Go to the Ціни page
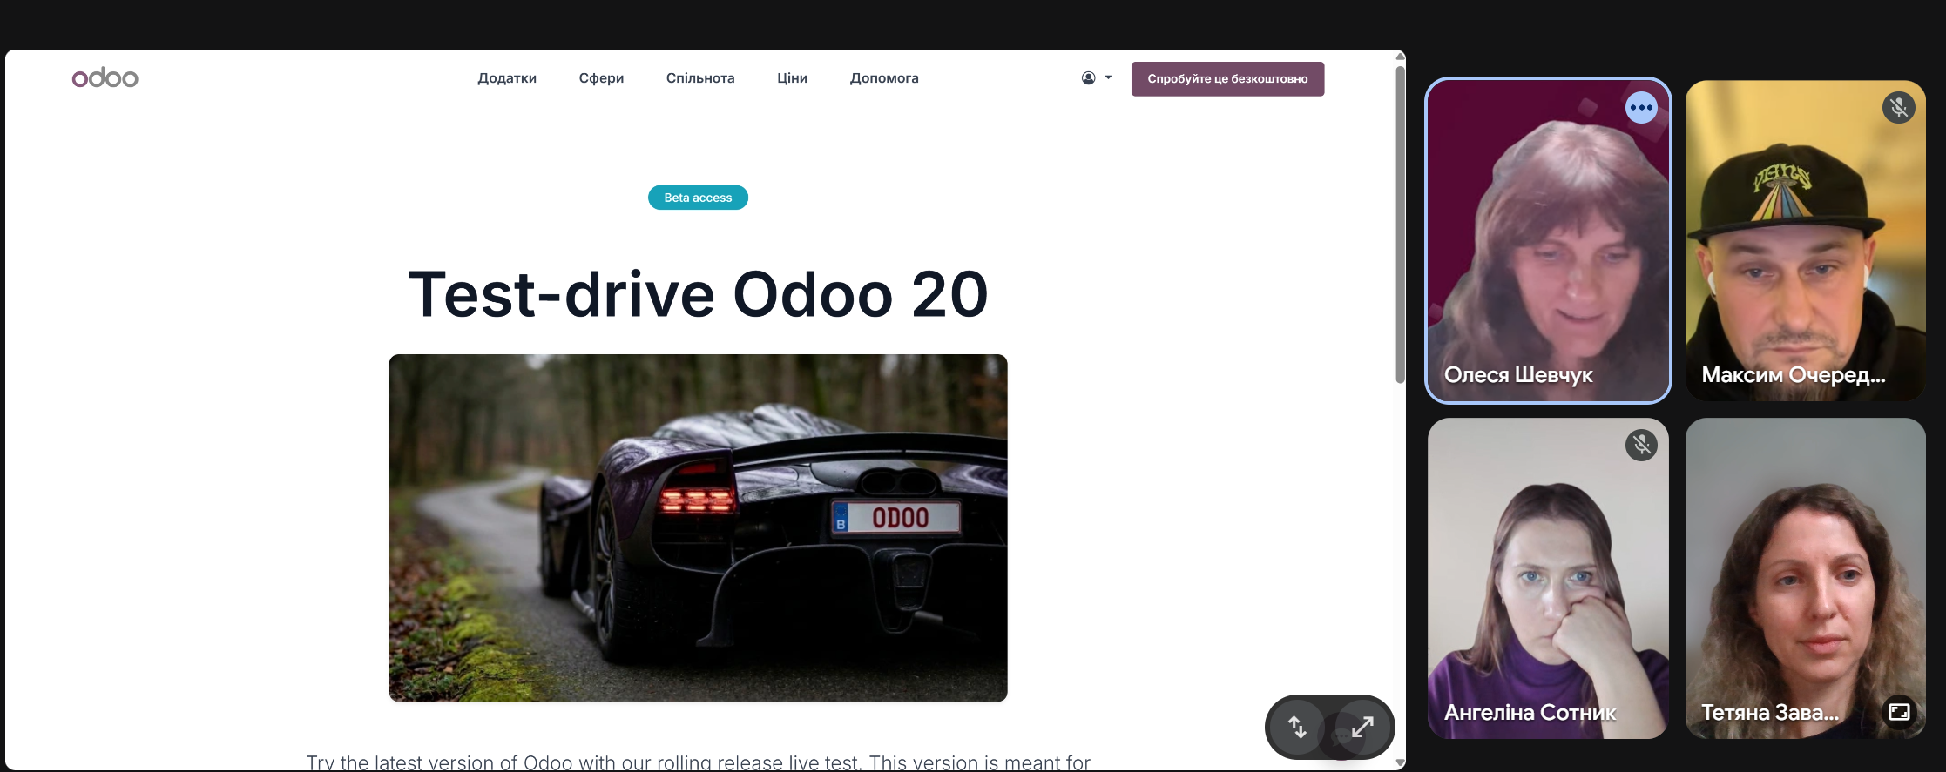This screenshot has height=772, width=1946. pyautogui.click(x=792, y=78)
